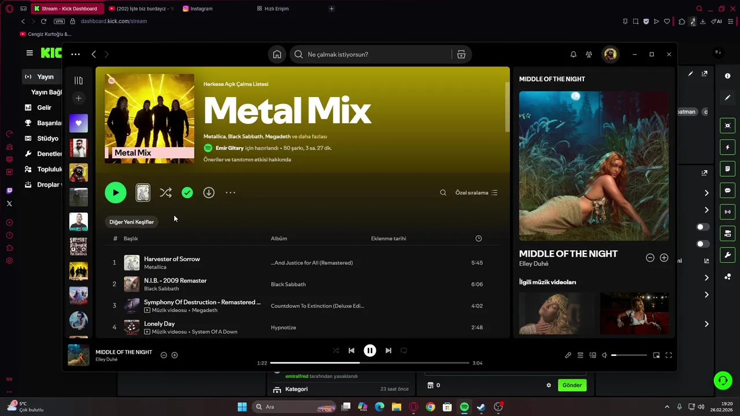Open play queue icon
The height and width of the screenshot is (416, 740).
580,355
